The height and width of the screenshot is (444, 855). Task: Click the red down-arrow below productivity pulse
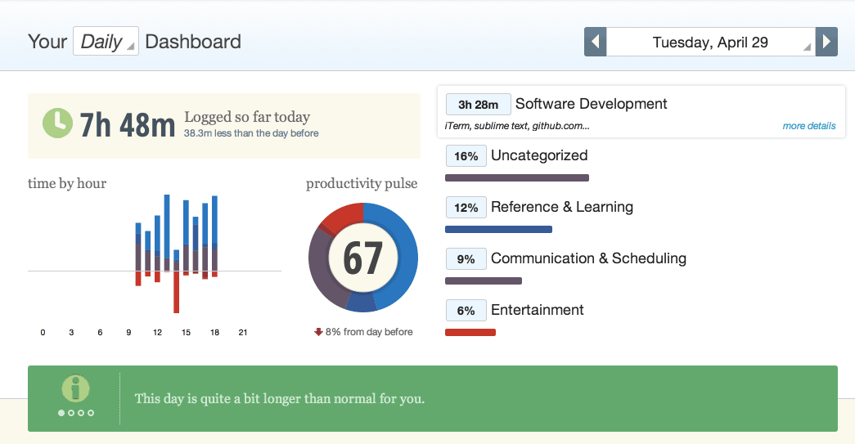pyautogui.click(x=318, y=332)
